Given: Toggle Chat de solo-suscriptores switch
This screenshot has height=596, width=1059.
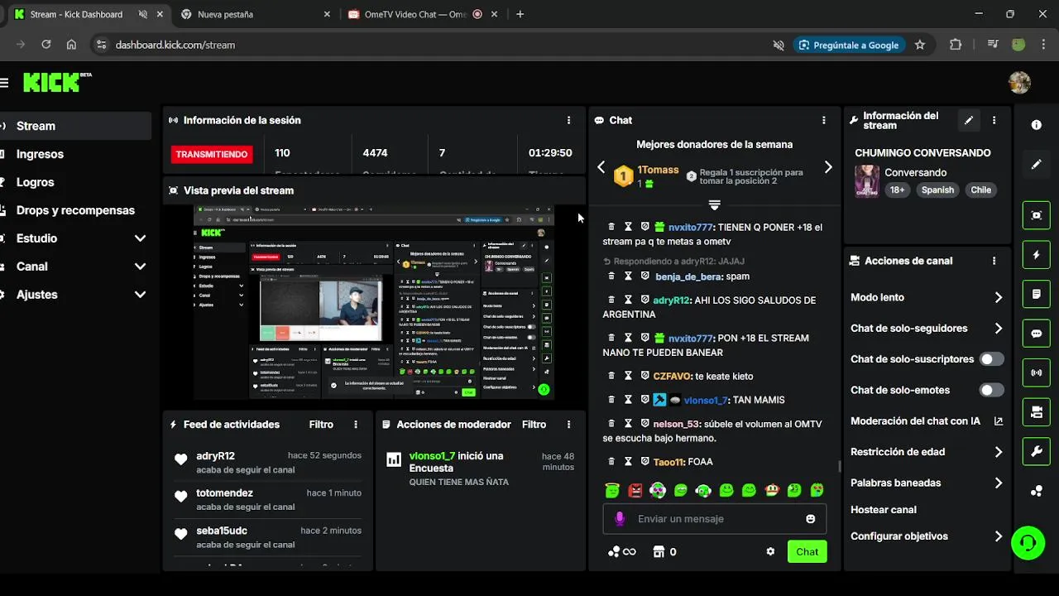Looking at the screenshot, I should 991,359.
